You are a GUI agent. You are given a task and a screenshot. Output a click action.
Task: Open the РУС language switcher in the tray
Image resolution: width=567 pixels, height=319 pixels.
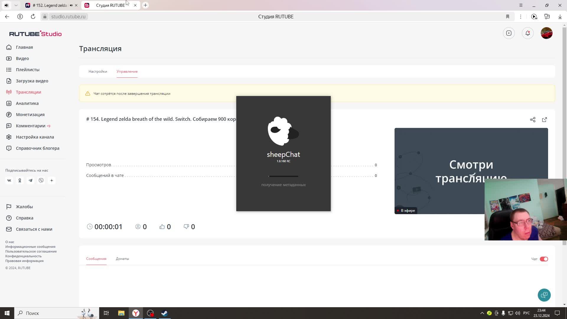coord(526,313)
